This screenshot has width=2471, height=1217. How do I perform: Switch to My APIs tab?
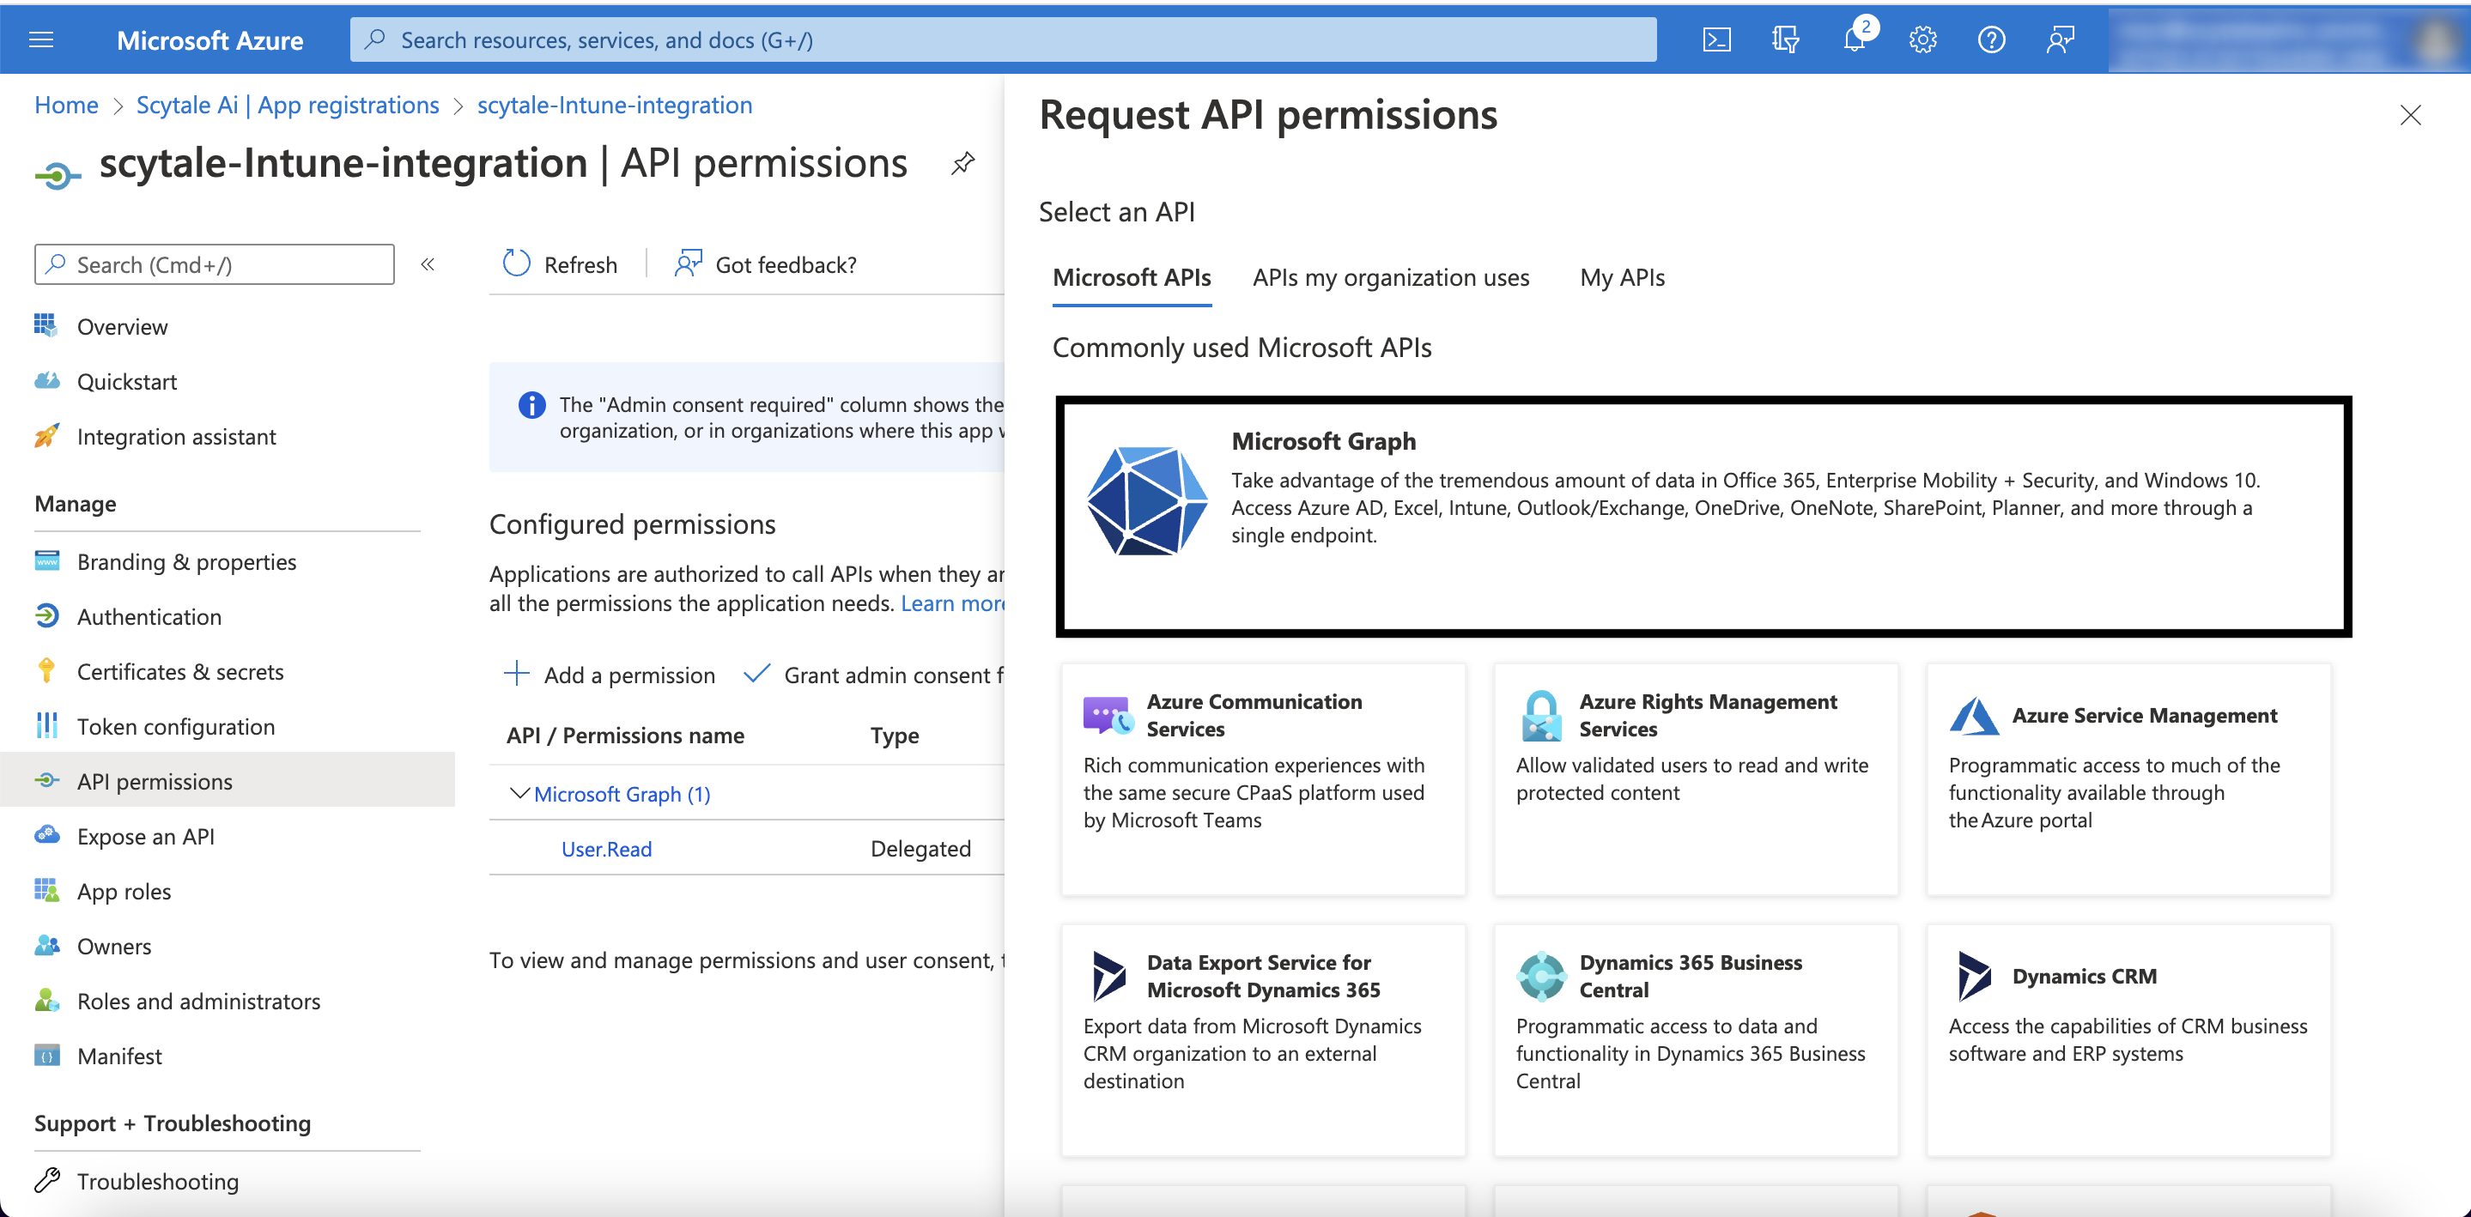point(1622,277)
